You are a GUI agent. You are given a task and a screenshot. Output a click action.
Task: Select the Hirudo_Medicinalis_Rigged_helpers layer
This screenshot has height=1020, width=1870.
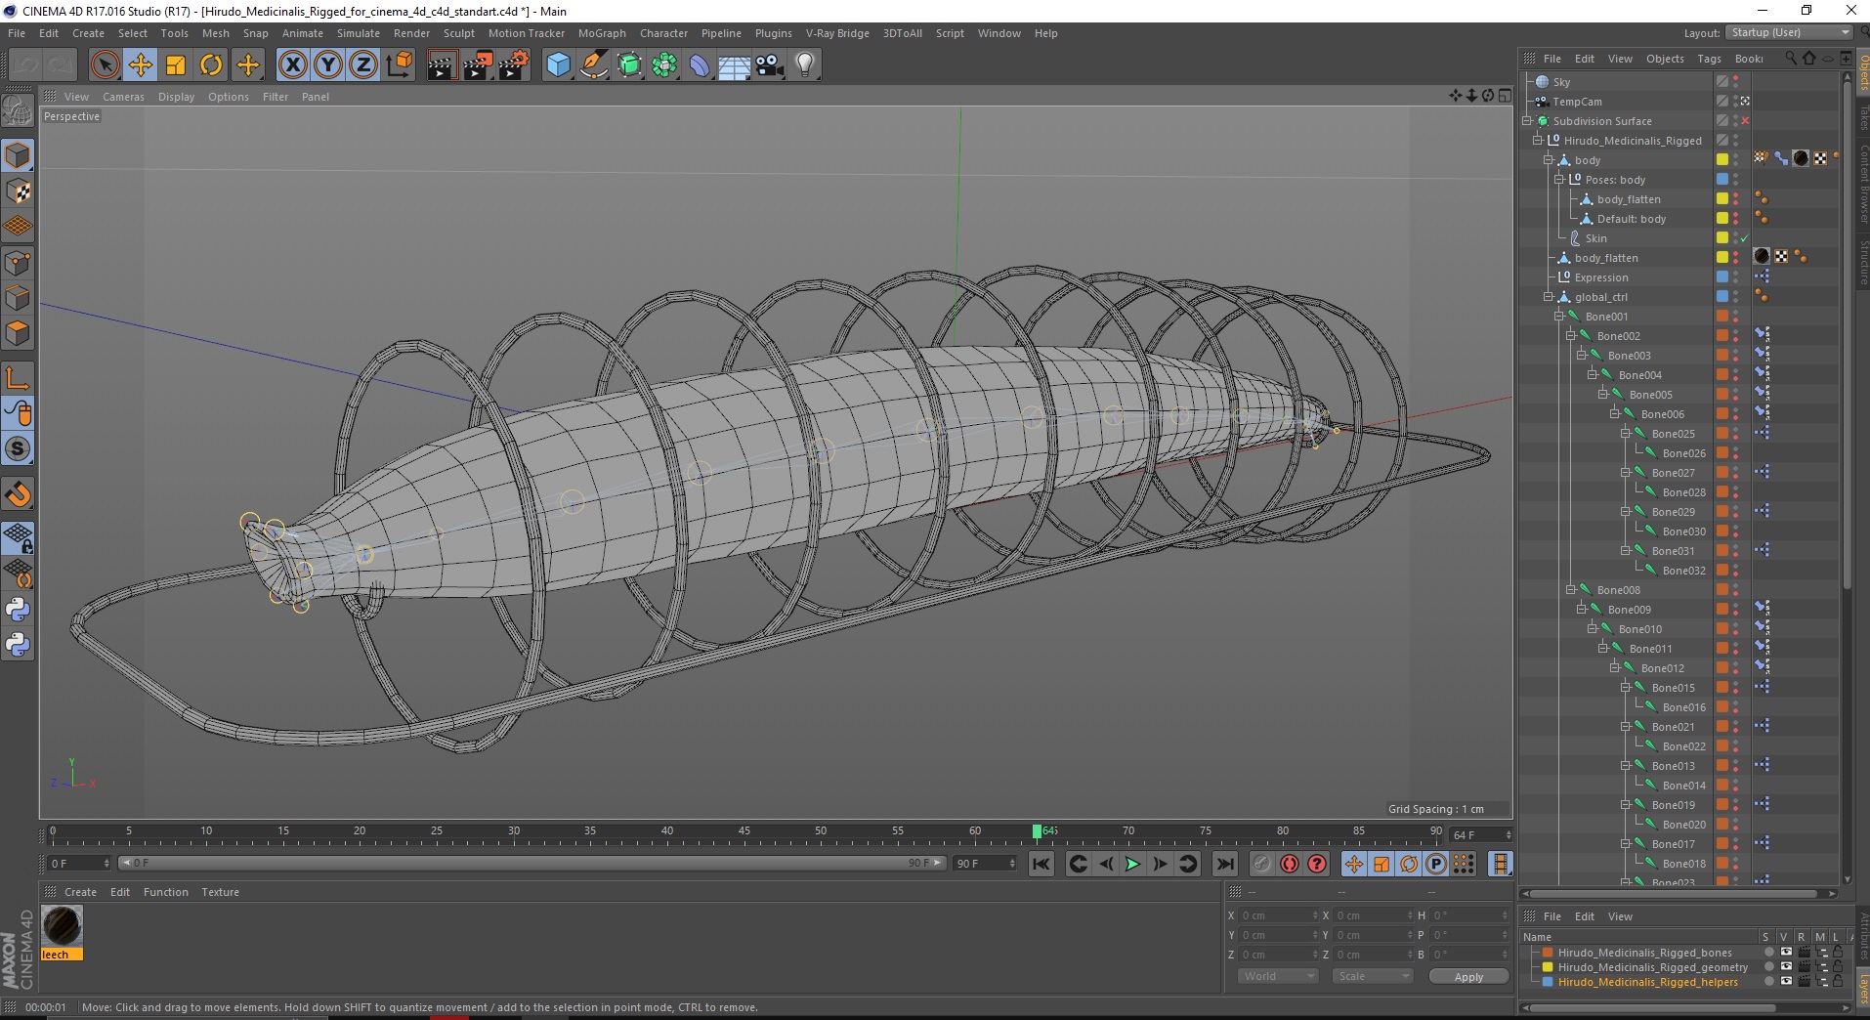(x=1647, y=982)
